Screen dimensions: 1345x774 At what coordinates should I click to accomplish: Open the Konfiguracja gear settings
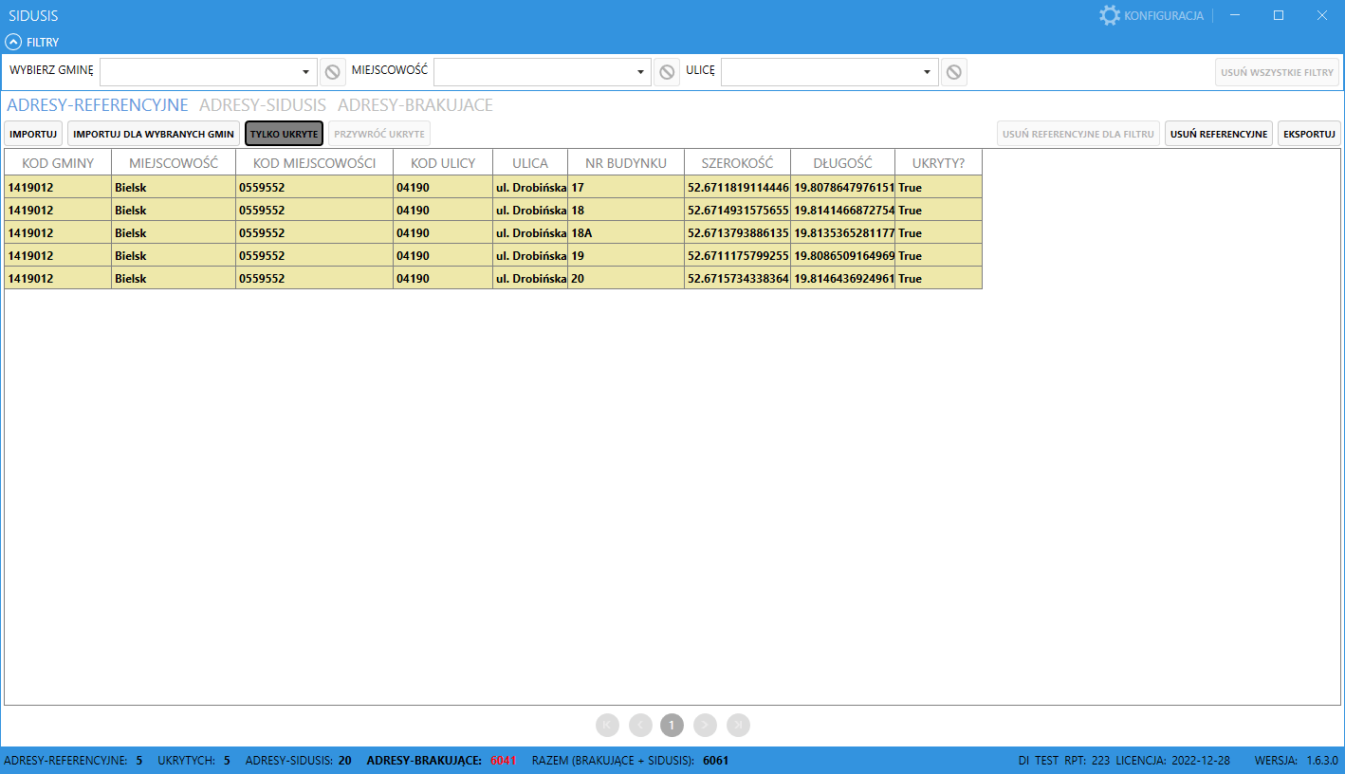coord(1109,15)
